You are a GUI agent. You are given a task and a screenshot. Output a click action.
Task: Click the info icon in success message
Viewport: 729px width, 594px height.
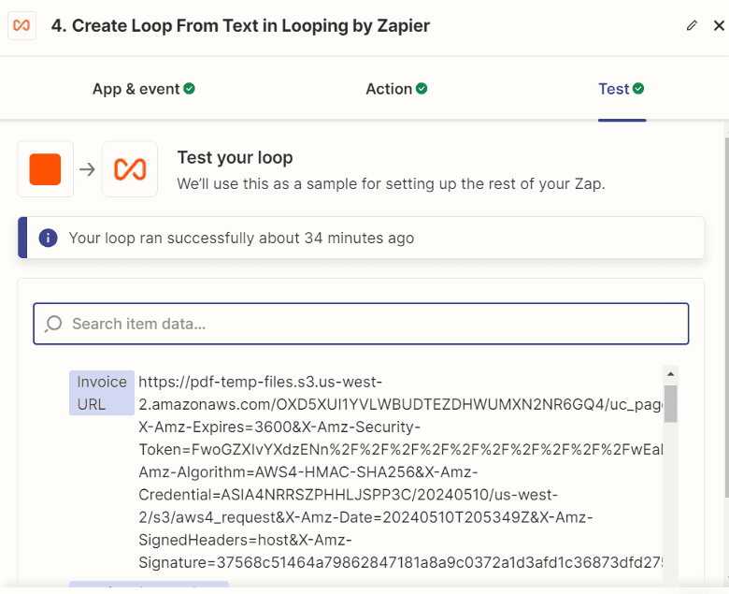coord(48,238)
